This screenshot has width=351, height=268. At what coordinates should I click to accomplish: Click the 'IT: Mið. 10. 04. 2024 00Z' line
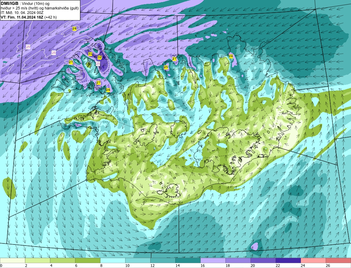(x=22, y=13)
